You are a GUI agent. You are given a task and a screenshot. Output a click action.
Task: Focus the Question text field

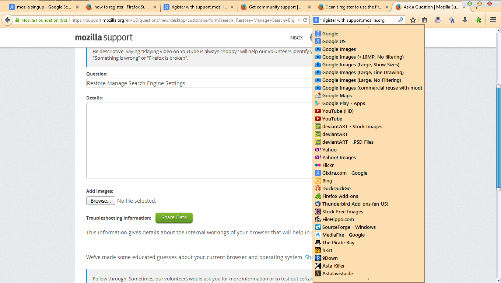199,83
